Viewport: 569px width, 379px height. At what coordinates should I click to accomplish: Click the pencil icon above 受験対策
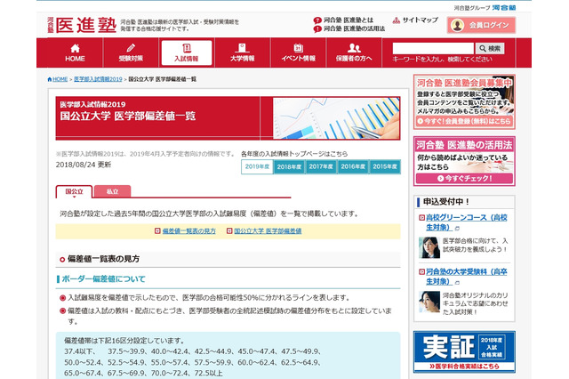(131, 48)
